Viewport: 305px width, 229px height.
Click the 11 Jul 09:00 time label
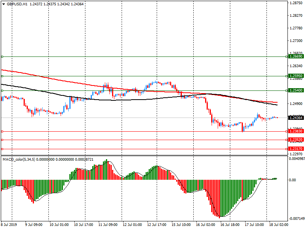coord(108,225)
